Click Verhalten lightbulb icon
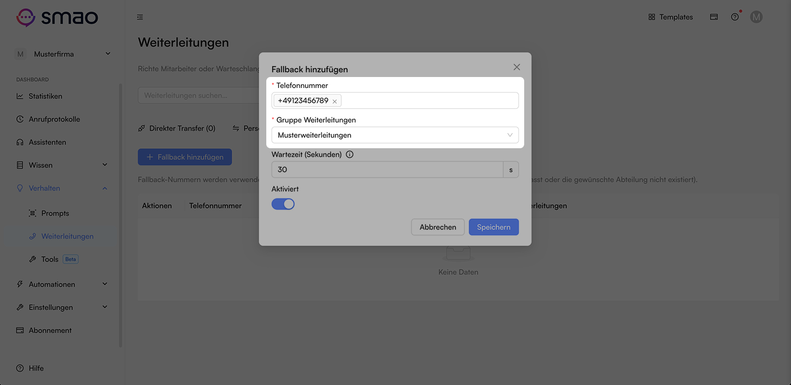 pyautogui.click(x=20, y=188)
